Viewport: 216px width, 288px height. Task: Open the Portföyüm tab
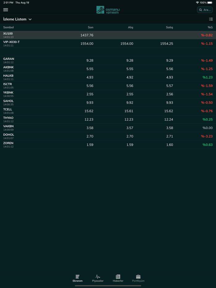click(x=138, y=278)
